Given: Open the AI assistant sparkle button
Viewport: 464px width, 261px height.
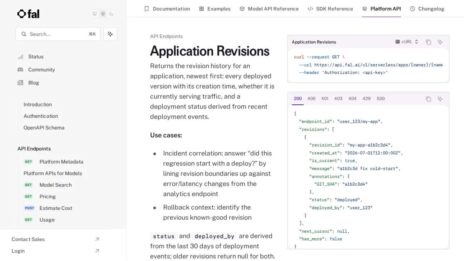Looking at the screenshot, I should click(x=110, y=34).
